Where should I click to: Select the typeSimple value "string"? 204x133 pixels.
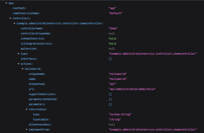[x=115, y=120]
